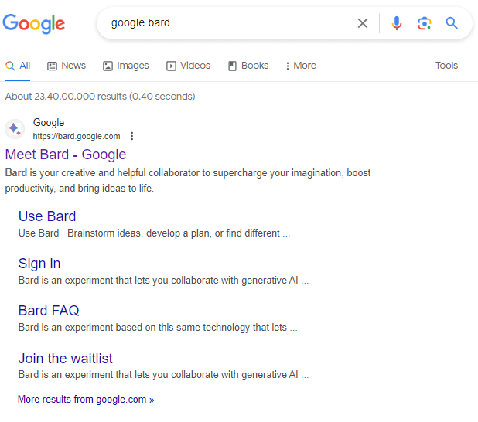Image resolution: width=478 pixels, height=422 pixels.
Task: Select the All results tab
Action: click(x=18, y=66)
